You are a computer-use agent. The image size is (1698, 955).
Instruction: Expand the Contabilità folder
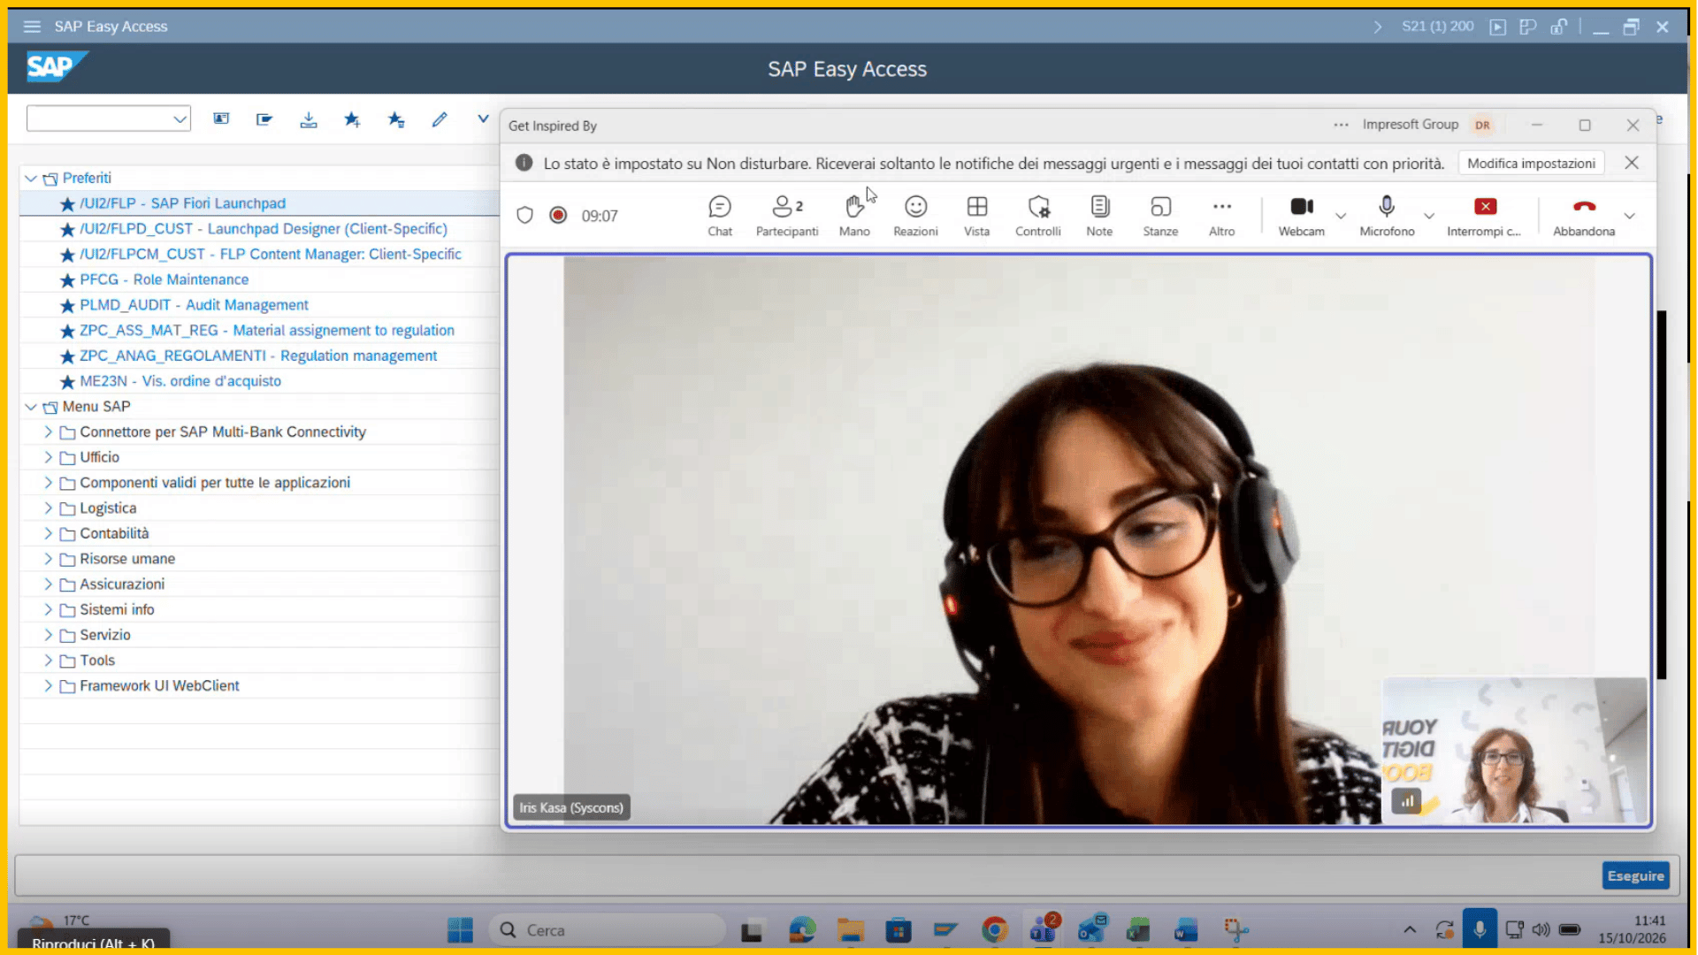click(x=48, y=533)
